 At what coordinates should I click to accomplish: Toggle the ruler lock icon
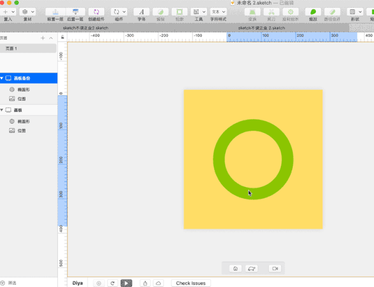coord(63,37)
